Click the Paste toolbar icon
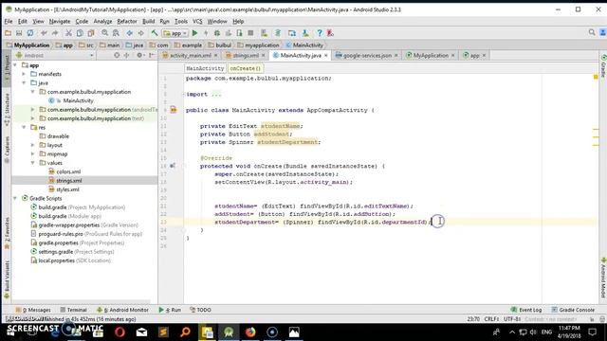Image resolution: width=607 pixels, height=341 pixels. click(91, 33)
